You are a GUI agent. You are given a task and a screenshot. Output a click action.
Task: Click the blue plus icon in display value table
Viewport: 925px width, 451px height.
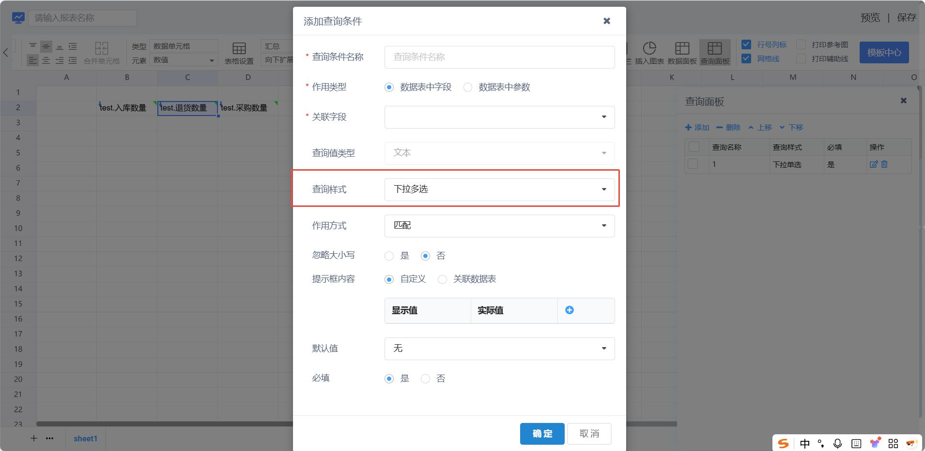tap(570, 310)
